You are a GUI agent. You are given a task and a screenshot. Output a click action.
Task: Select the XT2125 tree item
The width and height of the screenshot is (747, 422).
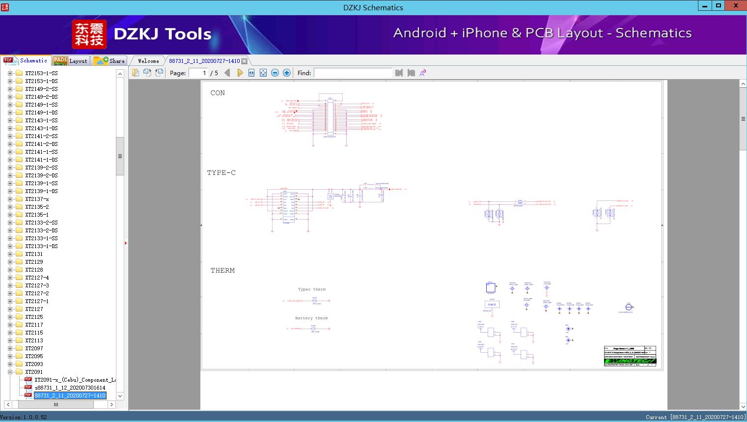[34, 317]
